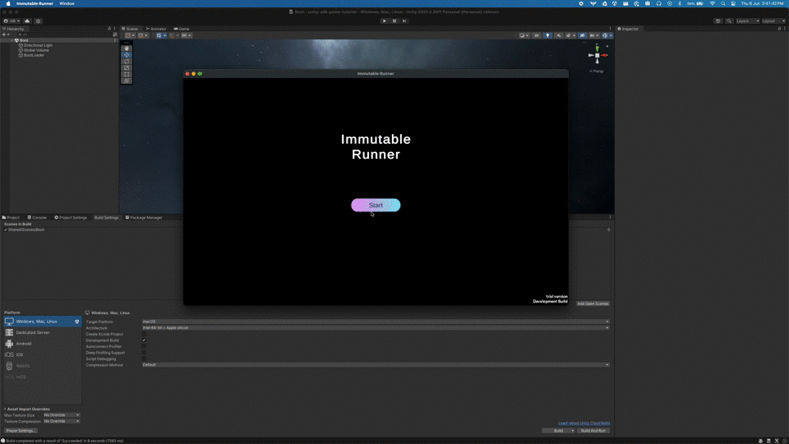This screenshot has height=444, width=789.
Task: Open the account dropdown in toolbar
Action: coord(12,21)
